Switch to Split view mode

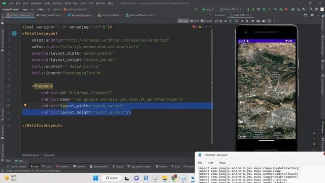(x=194, y=21)
